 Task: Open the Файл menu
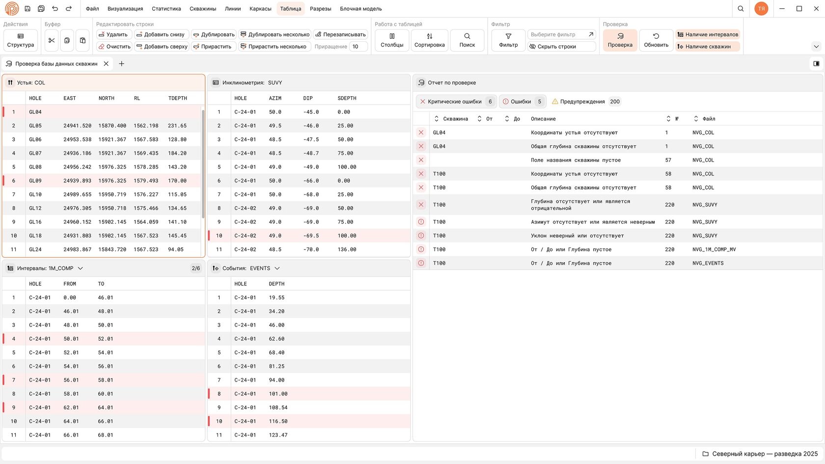tap(92, 8)
